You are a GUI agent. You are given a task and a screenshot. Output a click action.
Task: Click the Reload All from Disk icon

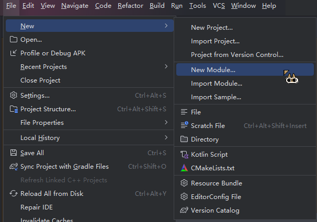(14, 194)
